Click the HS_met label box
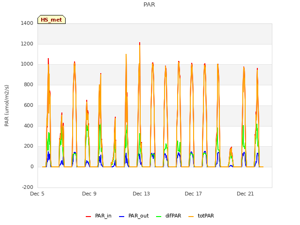The width and height of the screenshot is (300, 225). point(52,20)
